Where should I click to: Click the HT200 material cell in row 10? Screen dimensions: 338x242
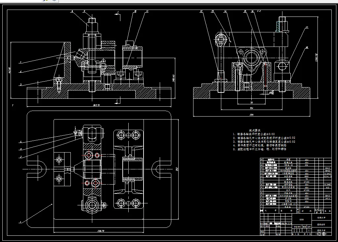[307, 182]
